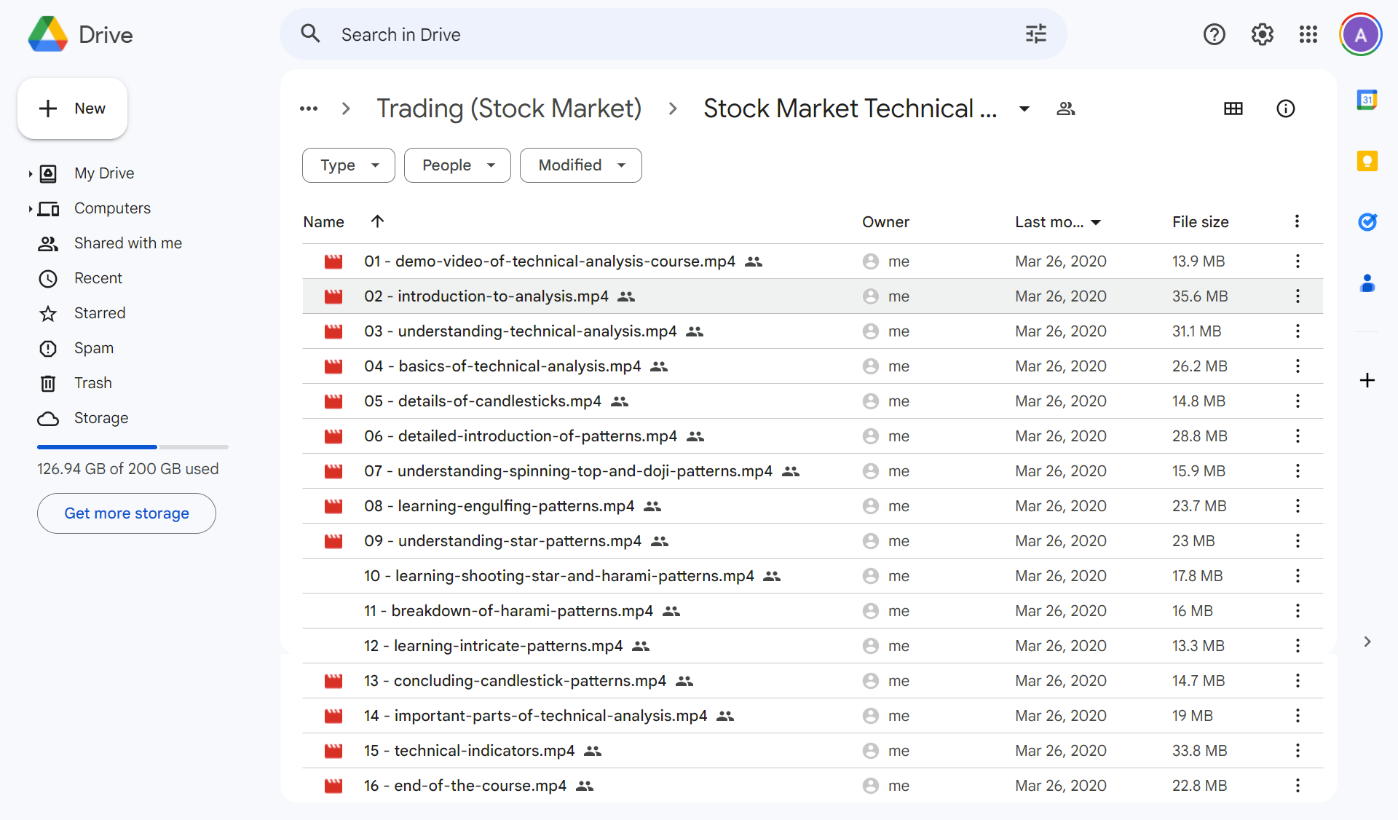This screenshot has height=820, width=1398.
Task: Open the Modified filter dropdown
Action: [x=580, y=165]
